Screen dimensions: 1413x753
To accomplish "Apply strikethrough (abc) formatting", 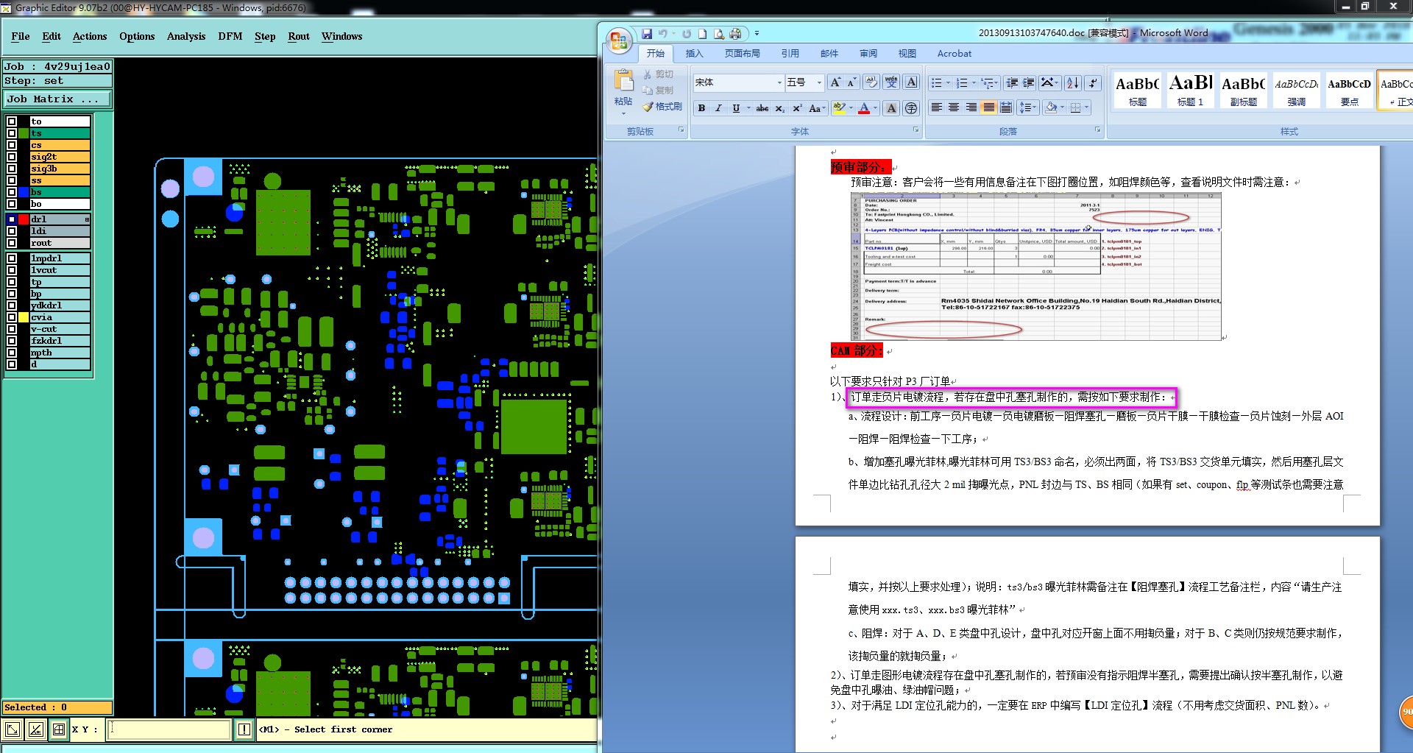I will 762,108.
